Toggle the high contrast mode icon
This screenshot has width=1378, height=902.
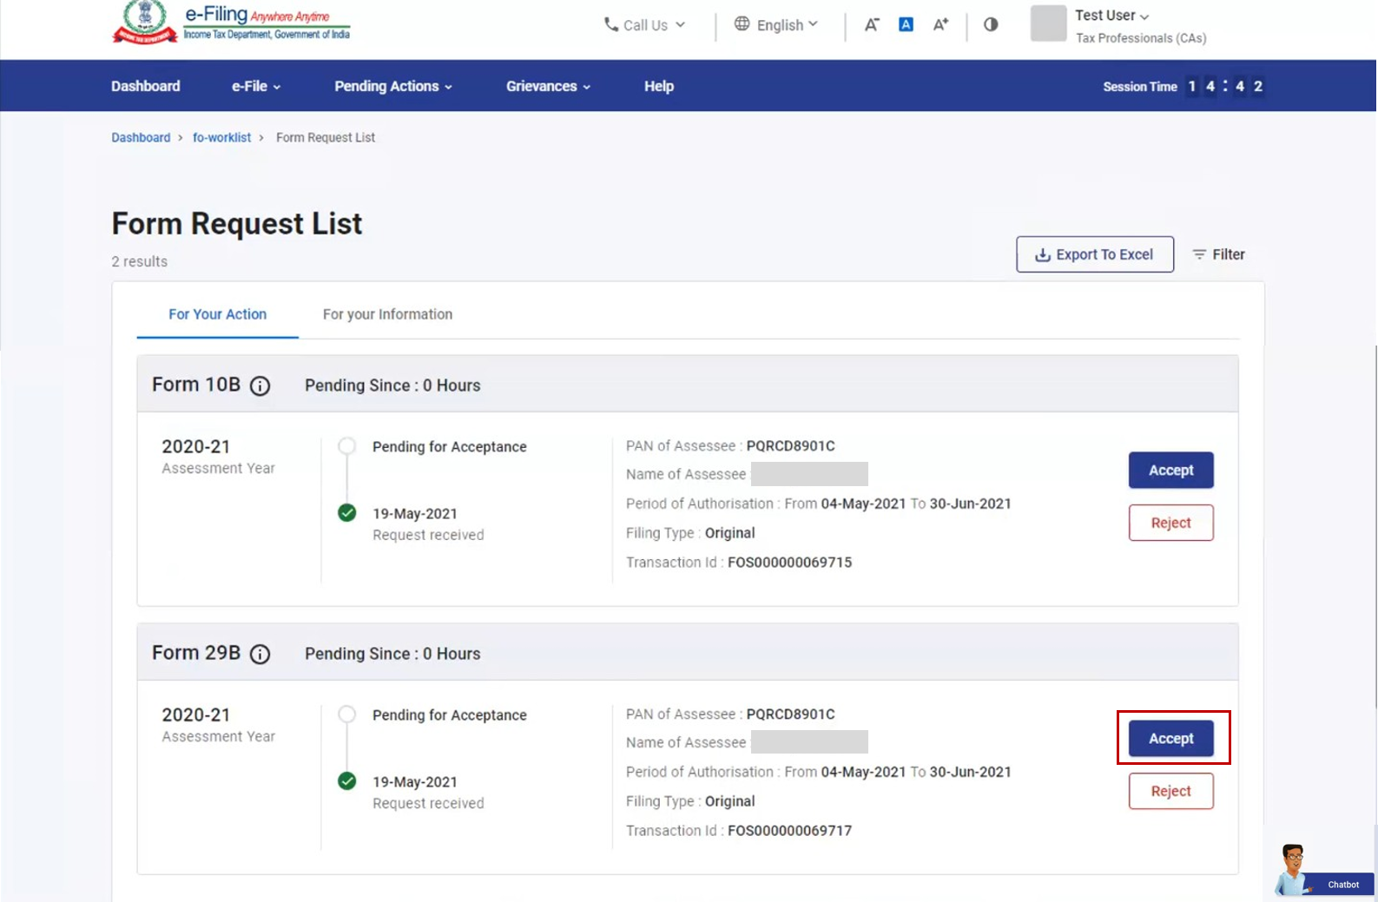[x=991, y=24]
